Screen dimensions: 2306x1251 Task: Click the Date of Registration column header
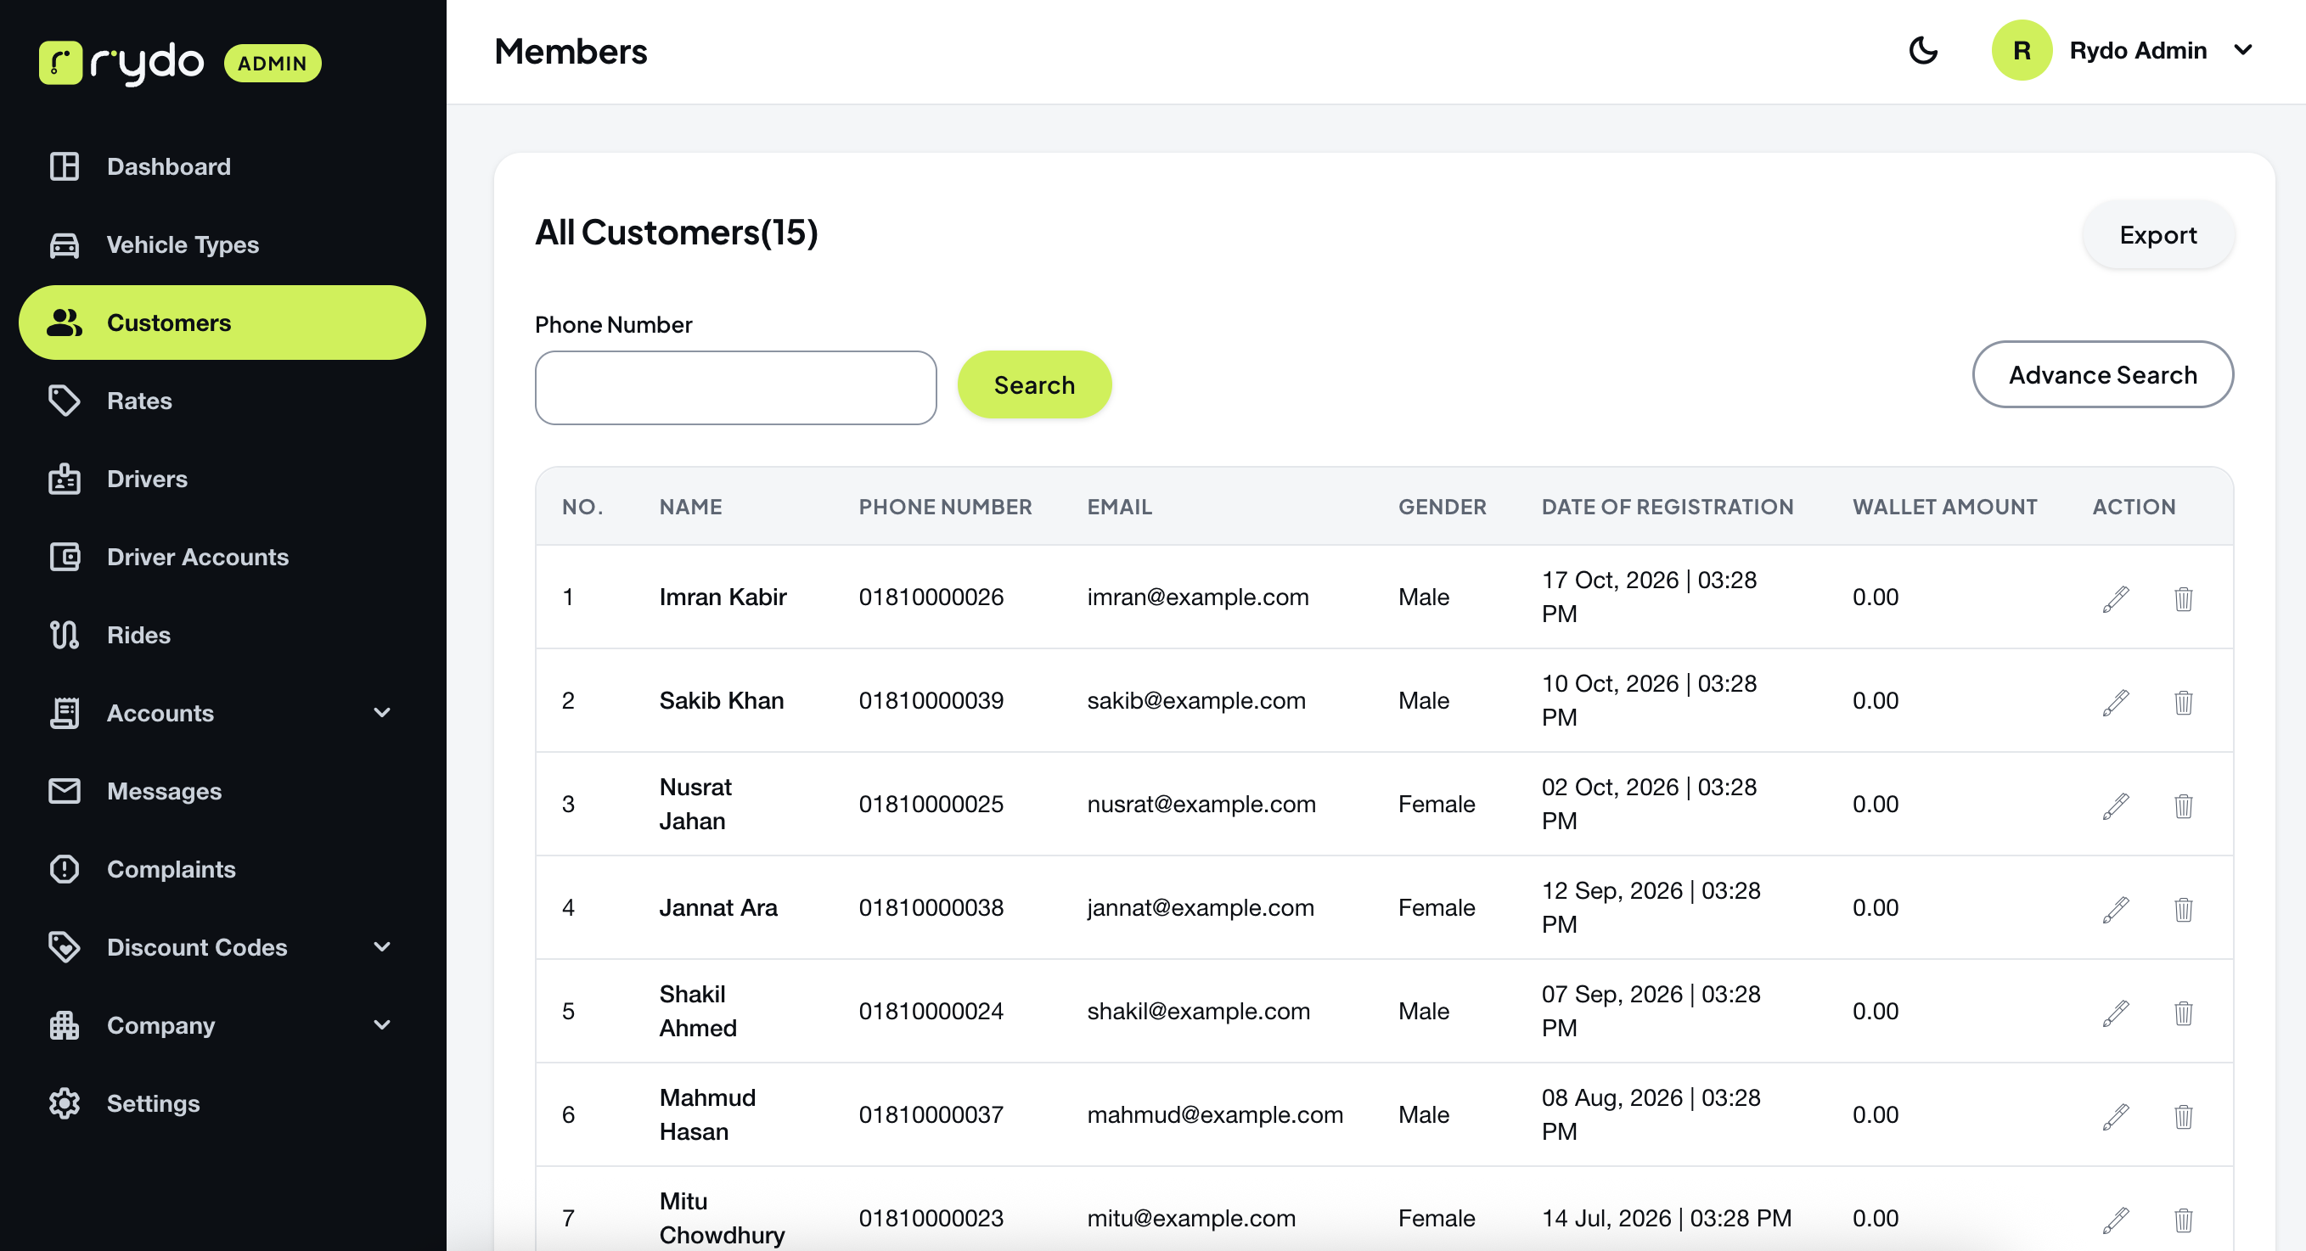coord(1667,507)
